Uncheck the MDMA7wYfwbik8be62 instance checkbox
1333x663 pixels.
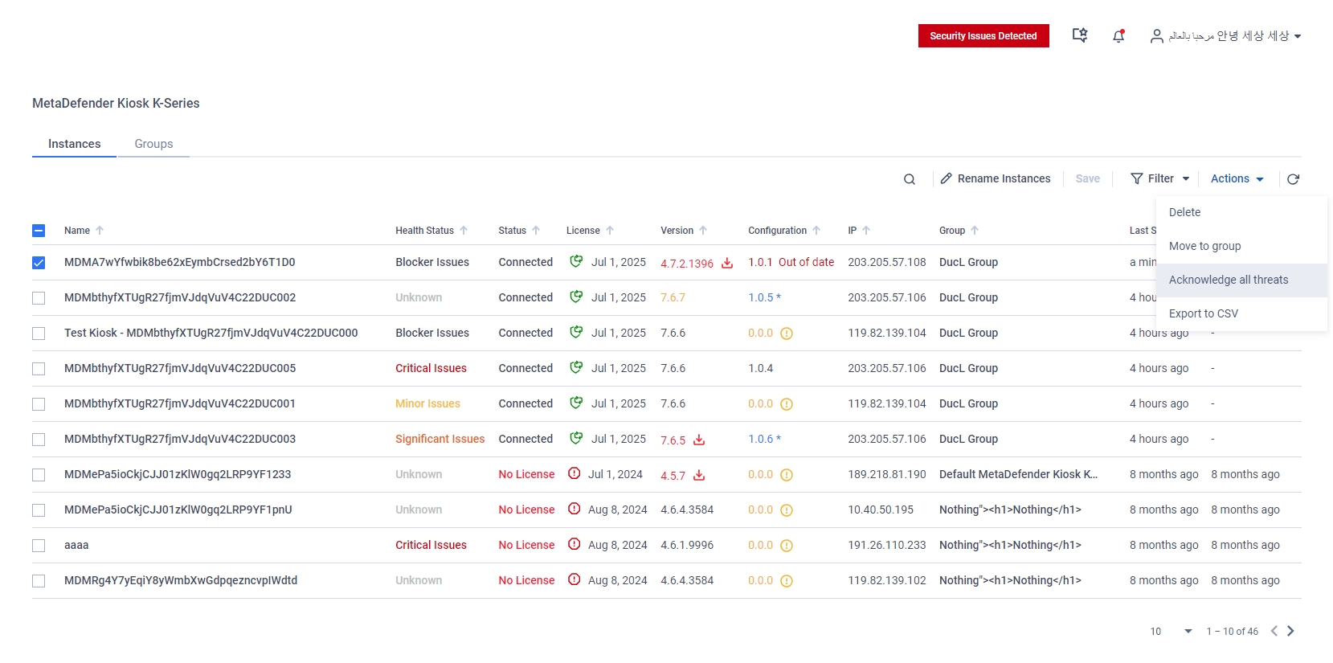click(39, 263)
